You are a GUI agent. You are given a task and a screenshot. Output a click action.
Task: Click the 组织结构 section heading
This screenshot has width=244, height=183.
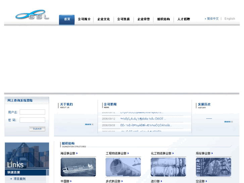coord(68,143)
